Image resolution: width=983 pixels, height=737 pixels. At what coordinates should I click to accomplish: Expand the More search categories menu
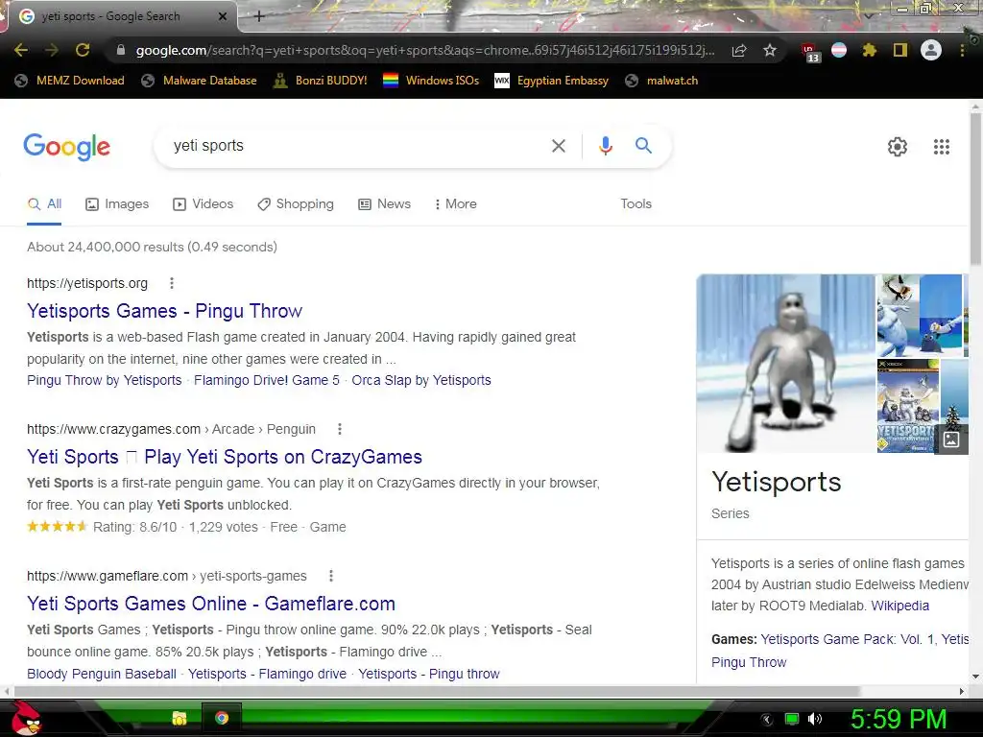tap(456, 204)
